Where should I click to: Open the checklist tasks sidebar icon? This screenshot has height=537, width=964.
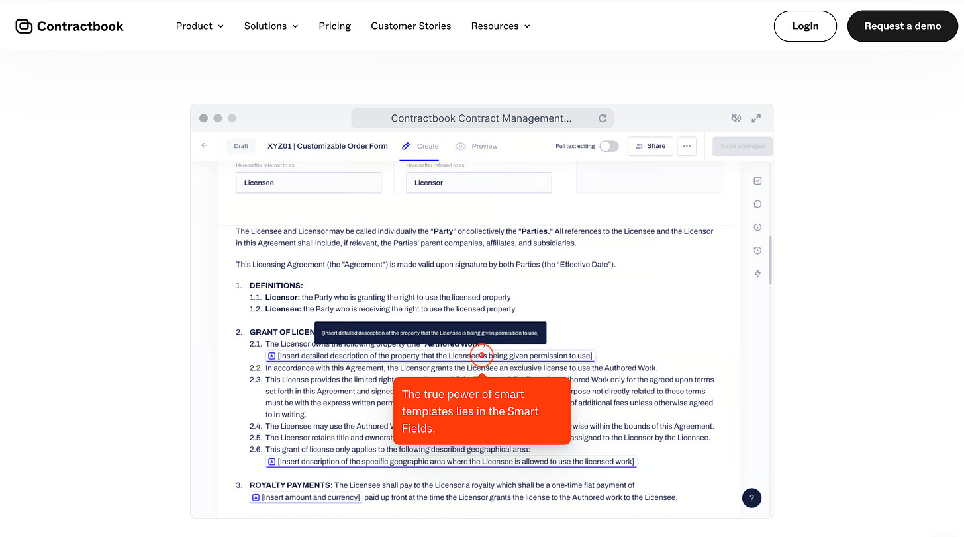click(758, 181)
